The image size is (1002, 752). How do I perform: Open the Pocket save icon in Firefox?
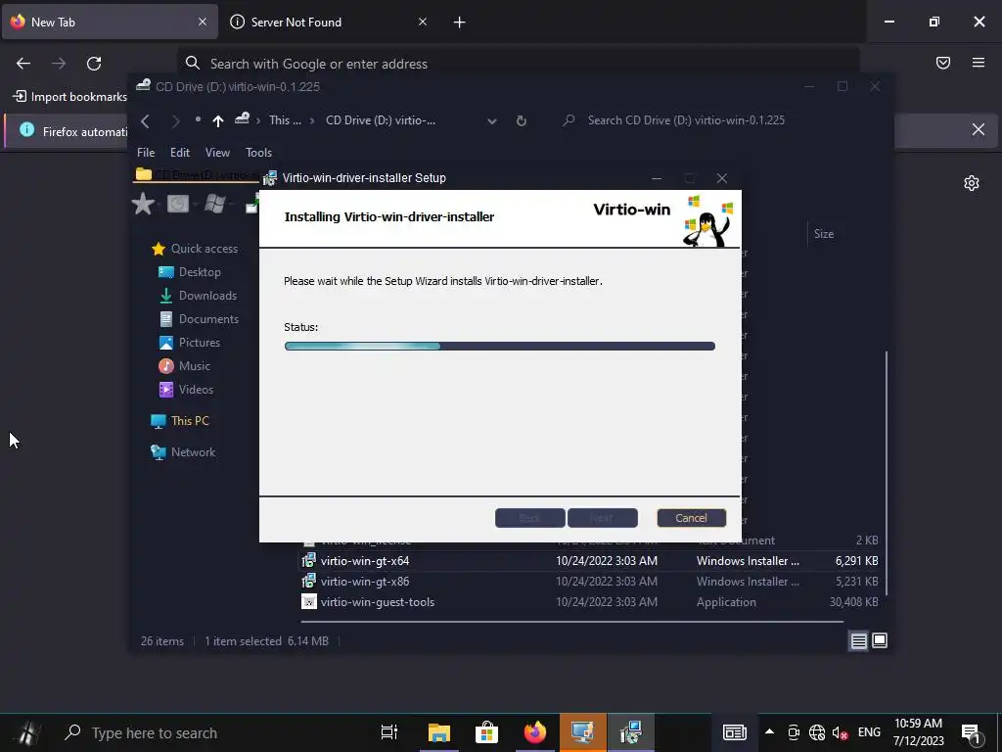(x=943, y=63)
